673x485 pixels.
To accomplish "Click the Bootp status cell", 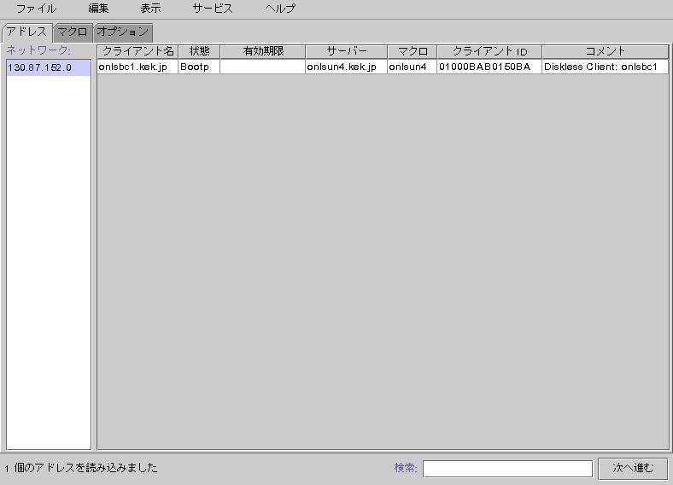I will tap(199, 67).
